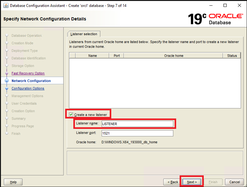This screenshot has height=187, width=247.
Task: Select the Network Configuration step
Action: pyautogui.click(x=31, y=81)
